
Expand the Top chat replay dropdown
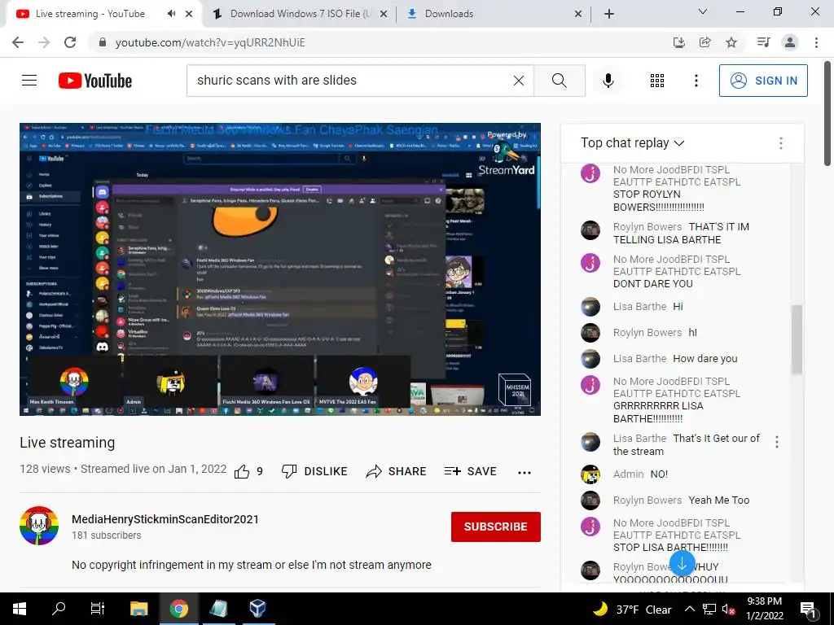point(632,143)
